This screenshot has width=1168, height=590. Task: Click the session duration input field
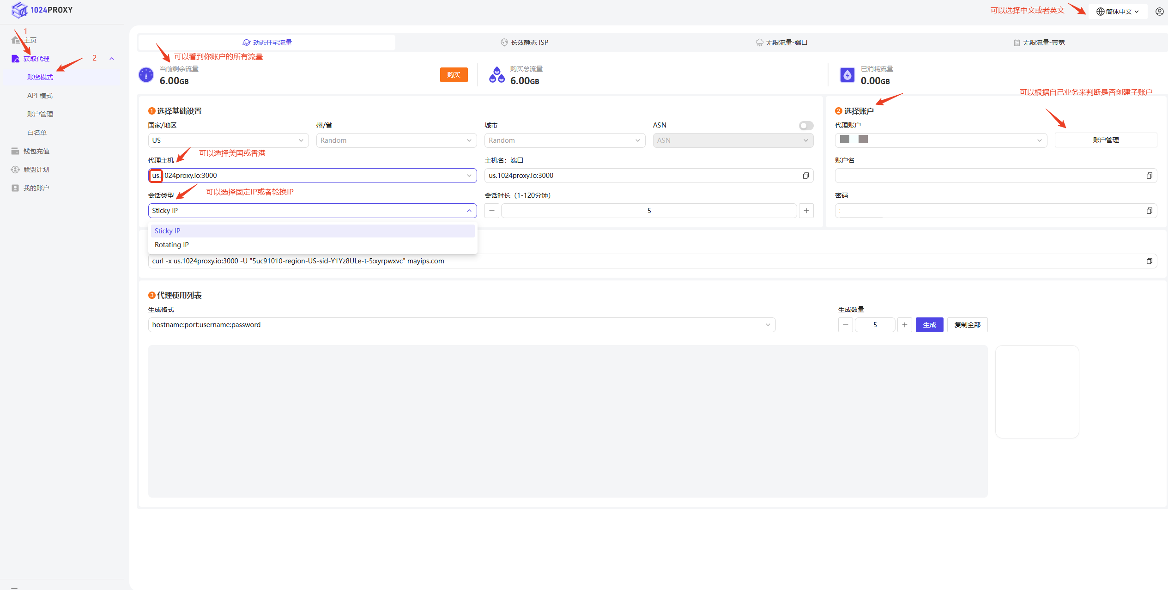coord(648,211)
